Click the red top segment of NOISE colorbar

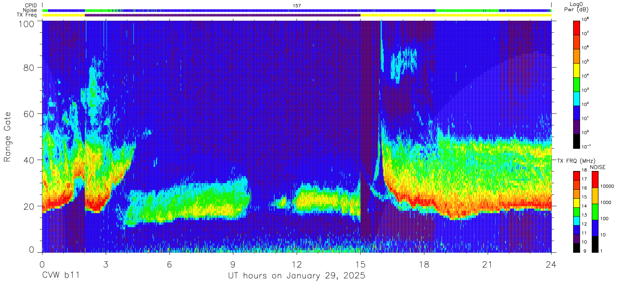[x=596, y=179]
